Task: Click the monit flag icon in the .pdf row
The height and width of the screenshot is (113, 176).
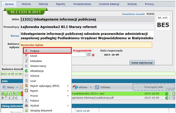Action: pos(6,98)
